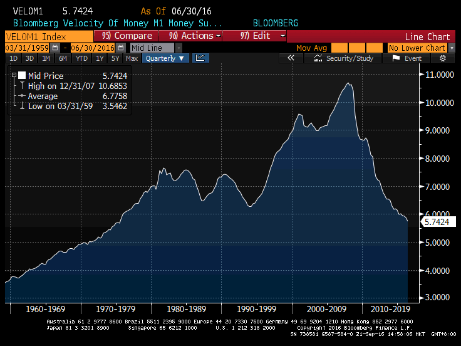This screenshot has width=461, height=346.
Task: Open the Actions menu
Action: click(192, 36)
